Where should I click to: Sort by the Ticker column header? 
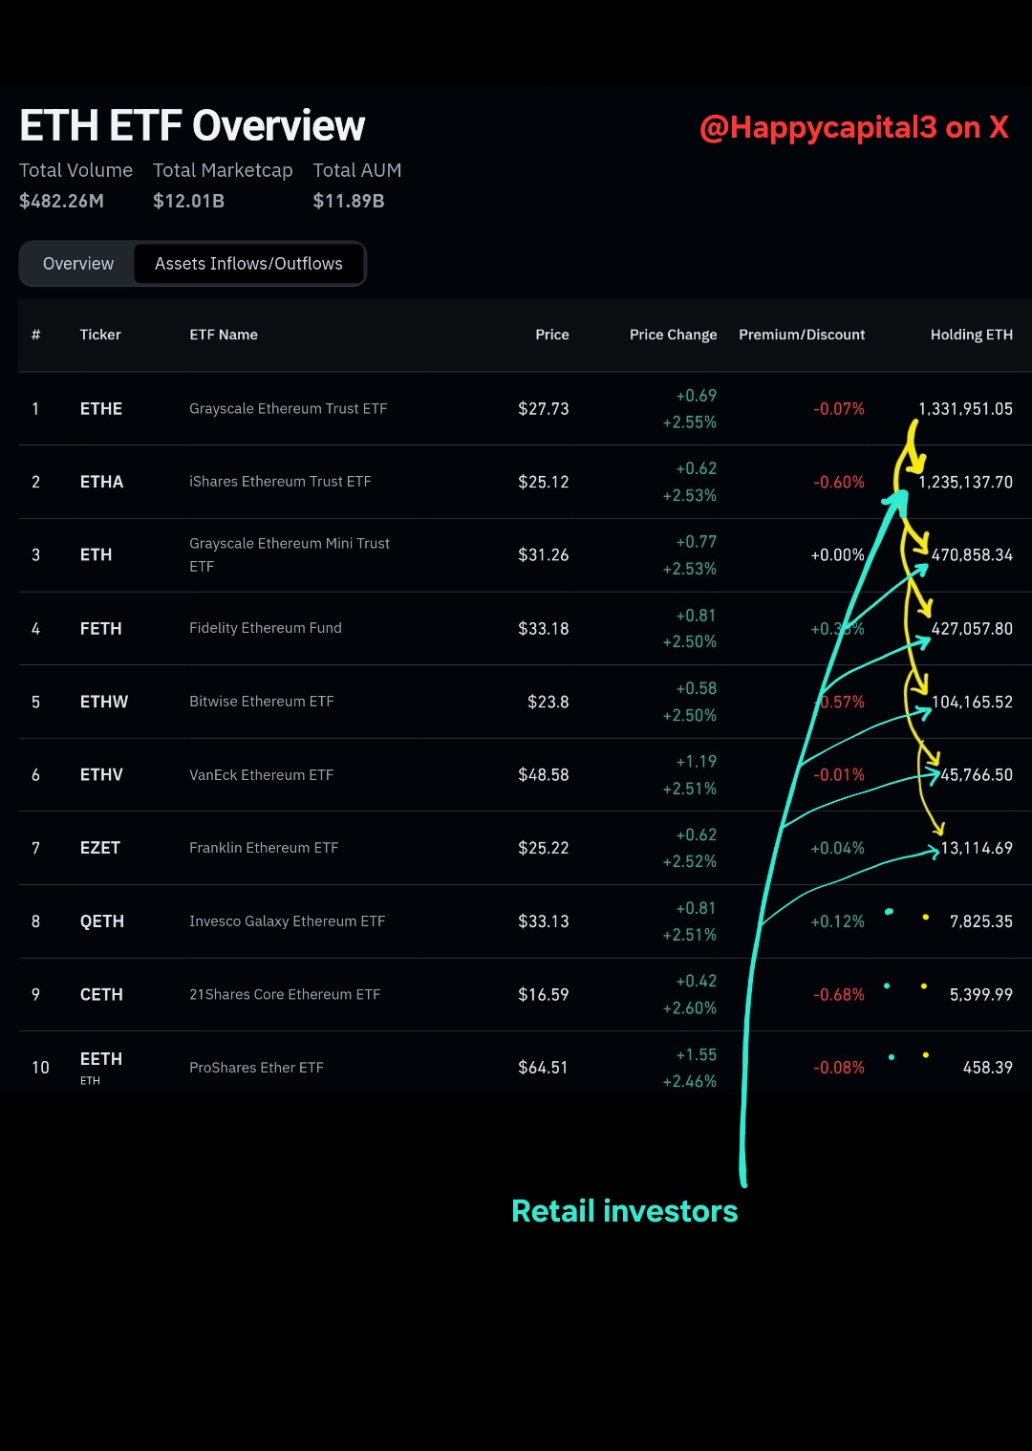[100, 335]
